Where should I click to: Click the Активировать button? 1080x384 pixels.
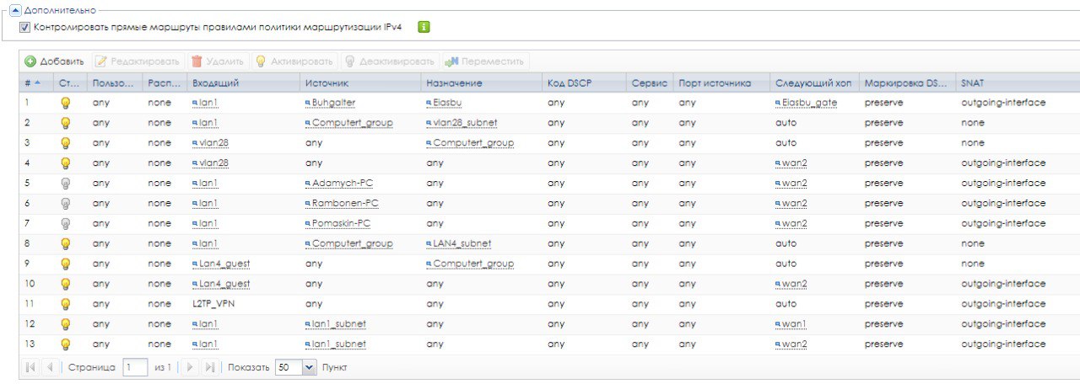(294, 61)
